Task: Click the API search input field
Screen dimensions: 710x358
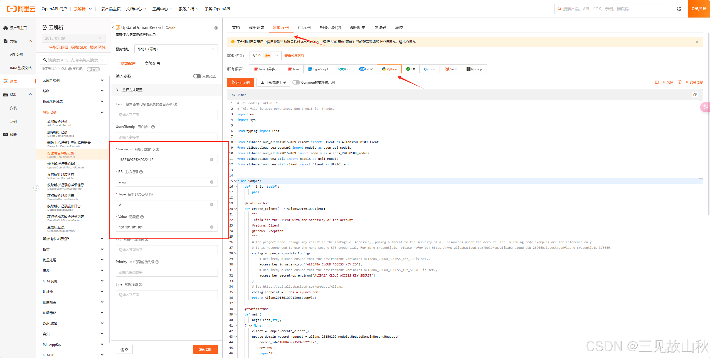Action: (x=74, y=60)
